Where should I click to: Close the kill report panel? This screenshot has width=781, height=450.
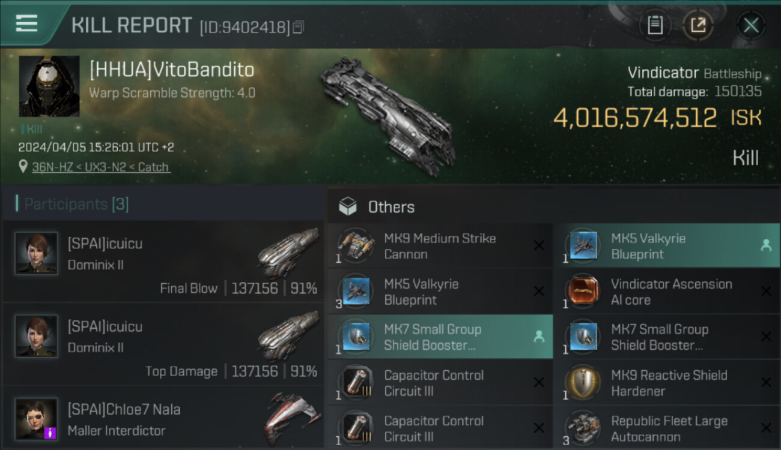coord(751,25)
